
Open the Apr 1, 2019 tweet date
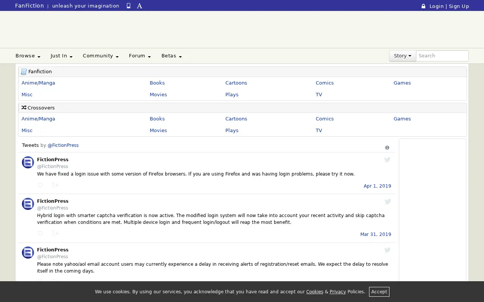point(377,186)
